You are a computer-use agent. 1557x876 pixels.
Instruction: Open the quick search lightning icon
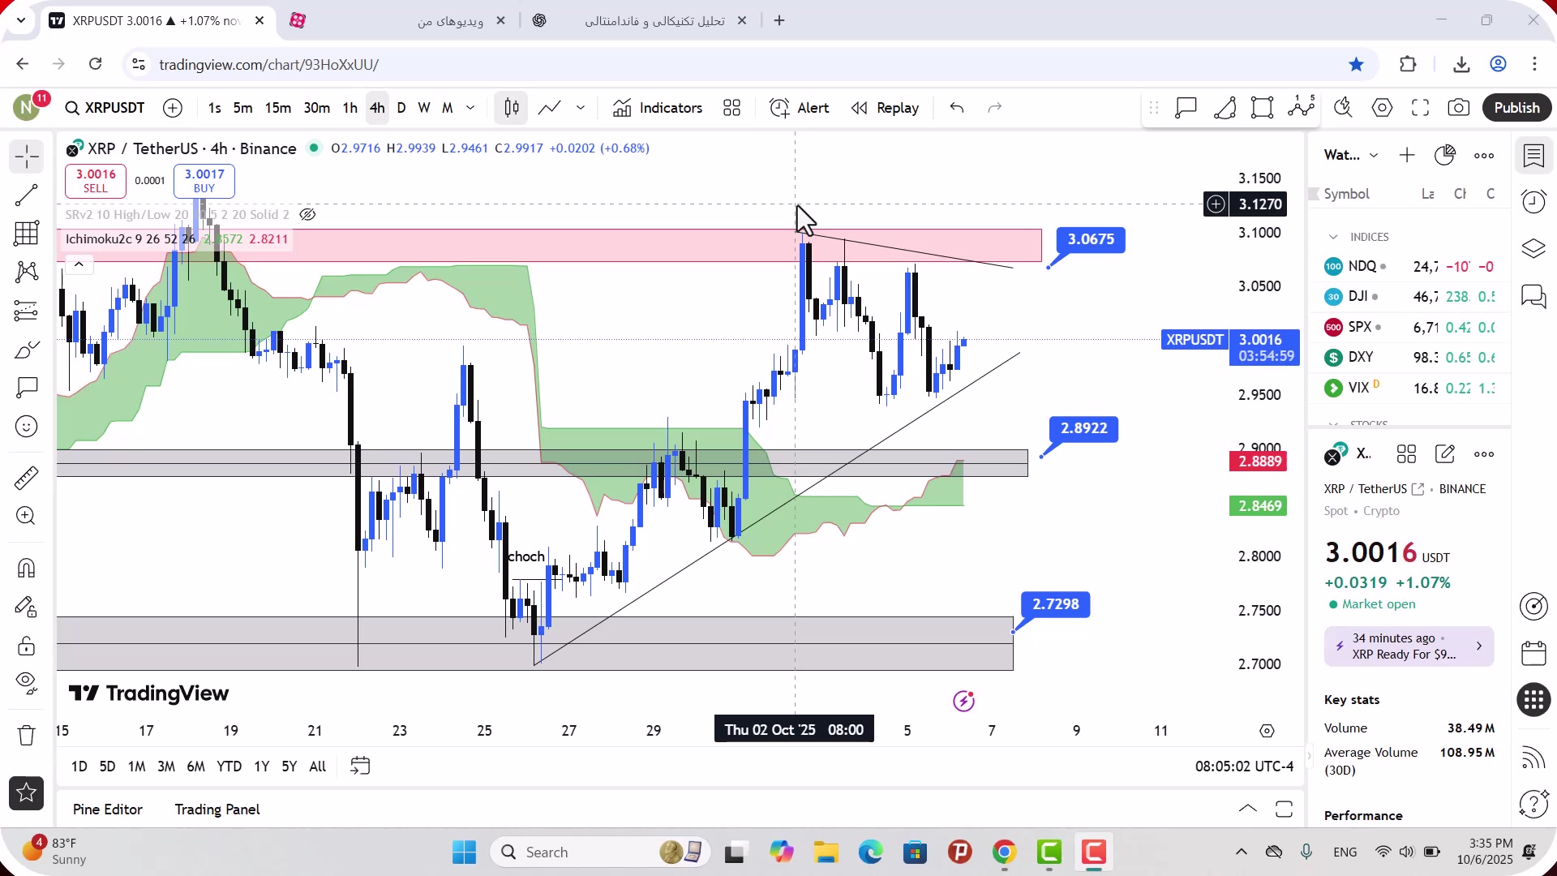pyautogui.click(x=1343, y=108)
